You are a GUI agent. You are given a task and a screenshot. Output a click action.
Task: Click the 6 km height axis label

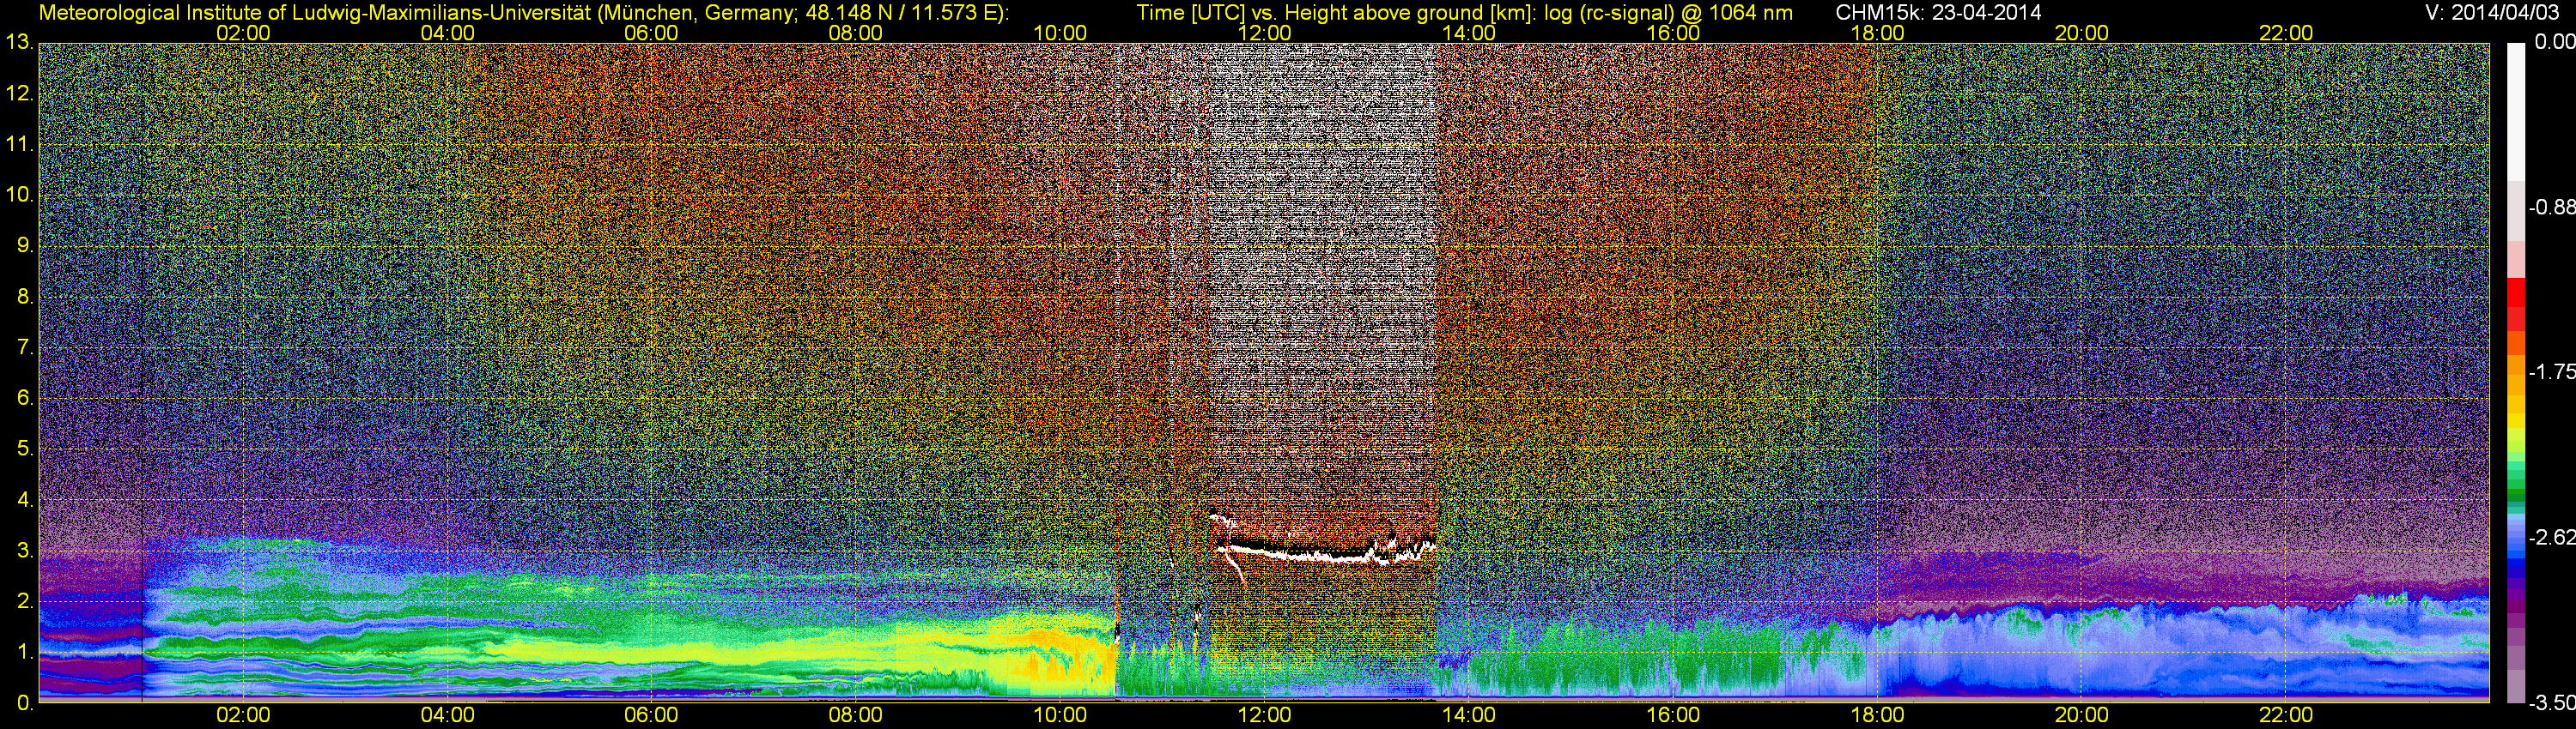point(25,399)
